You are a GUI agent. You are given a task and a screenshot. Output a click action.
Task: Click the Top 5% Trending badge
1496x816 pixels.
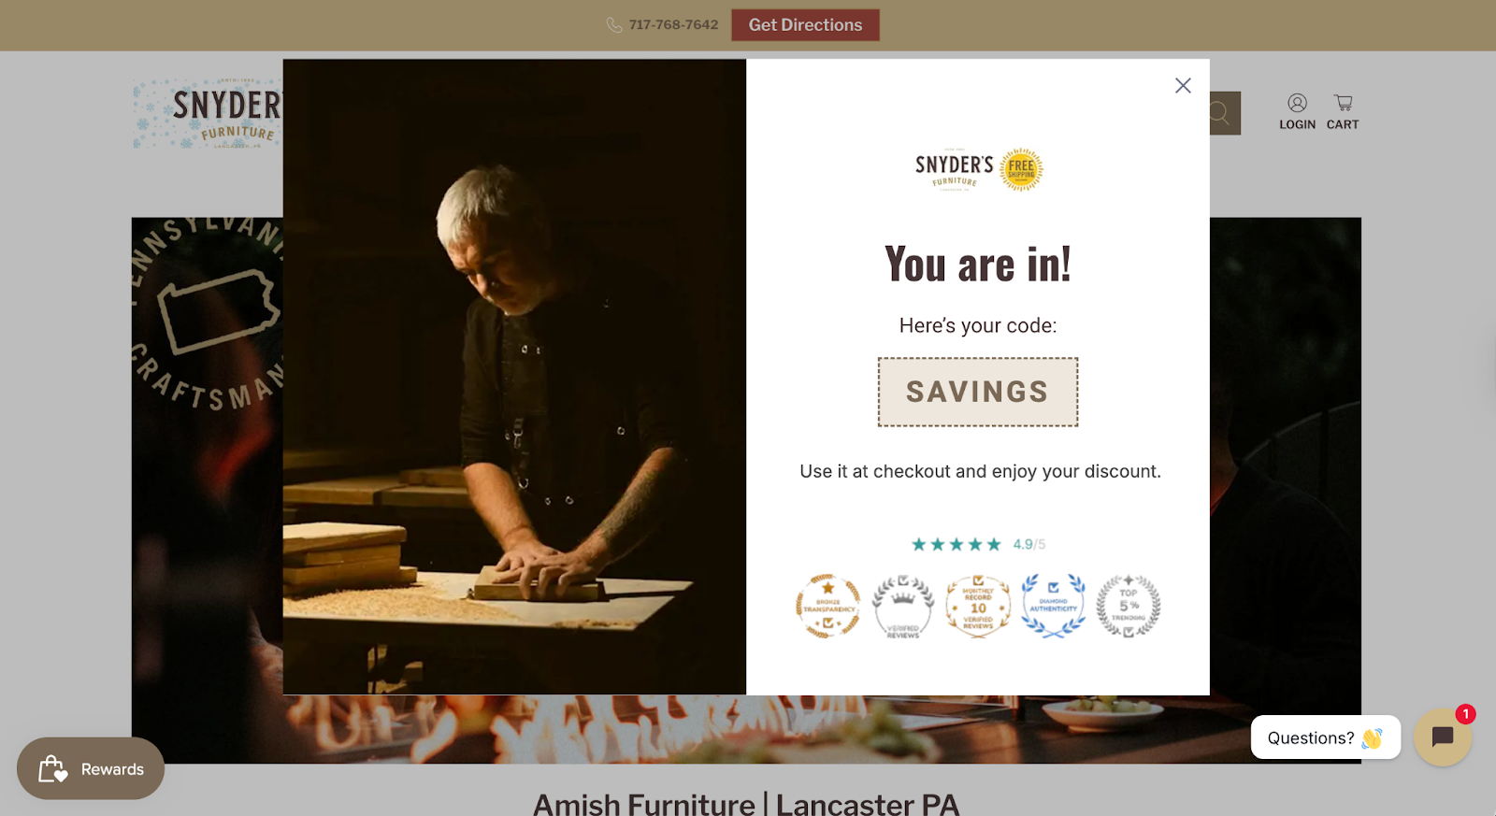(x=1129, y=606)
